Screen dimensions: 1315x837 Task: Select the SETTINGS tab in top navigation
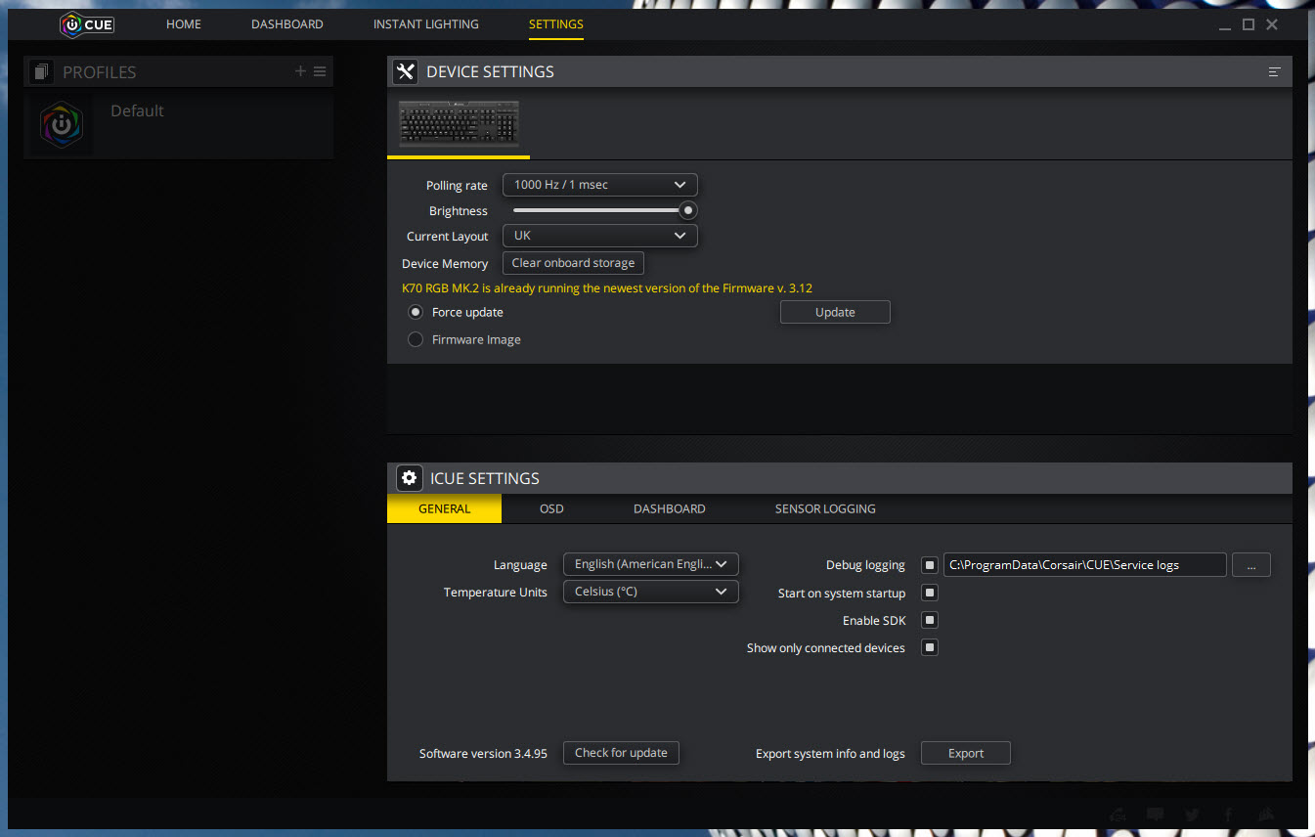pyautogui.click(x=556, y=24)
